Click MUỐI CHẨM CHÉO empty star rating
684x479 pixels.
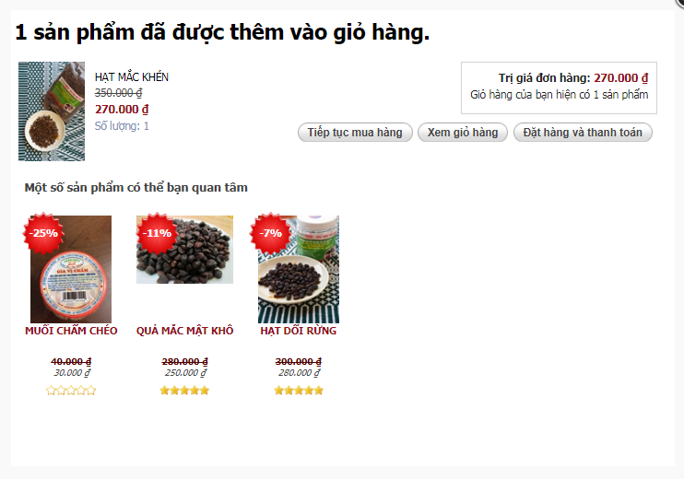pyautogui.click(x=71, y=390)
